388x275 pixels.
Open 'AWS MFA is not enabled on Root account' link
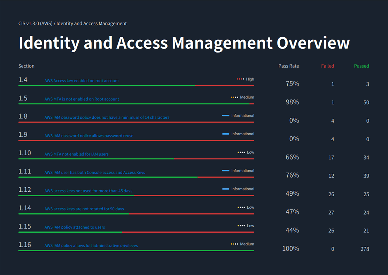click(82, 99)
